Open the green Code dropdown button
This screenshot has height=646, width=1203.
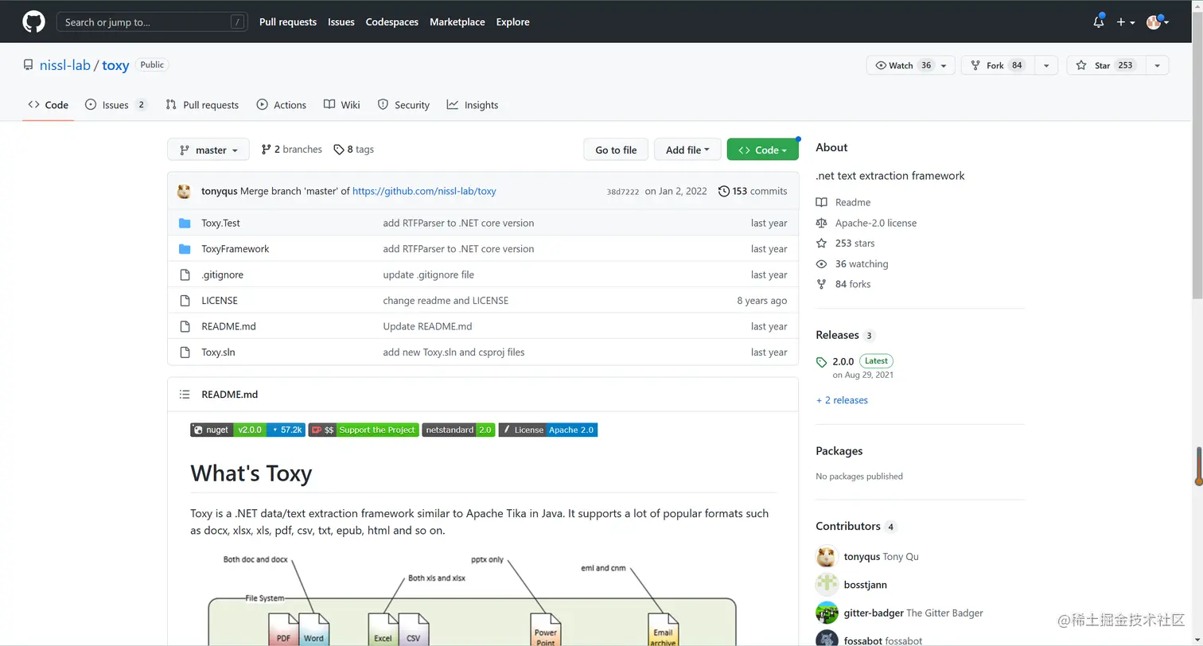[762, 150]
